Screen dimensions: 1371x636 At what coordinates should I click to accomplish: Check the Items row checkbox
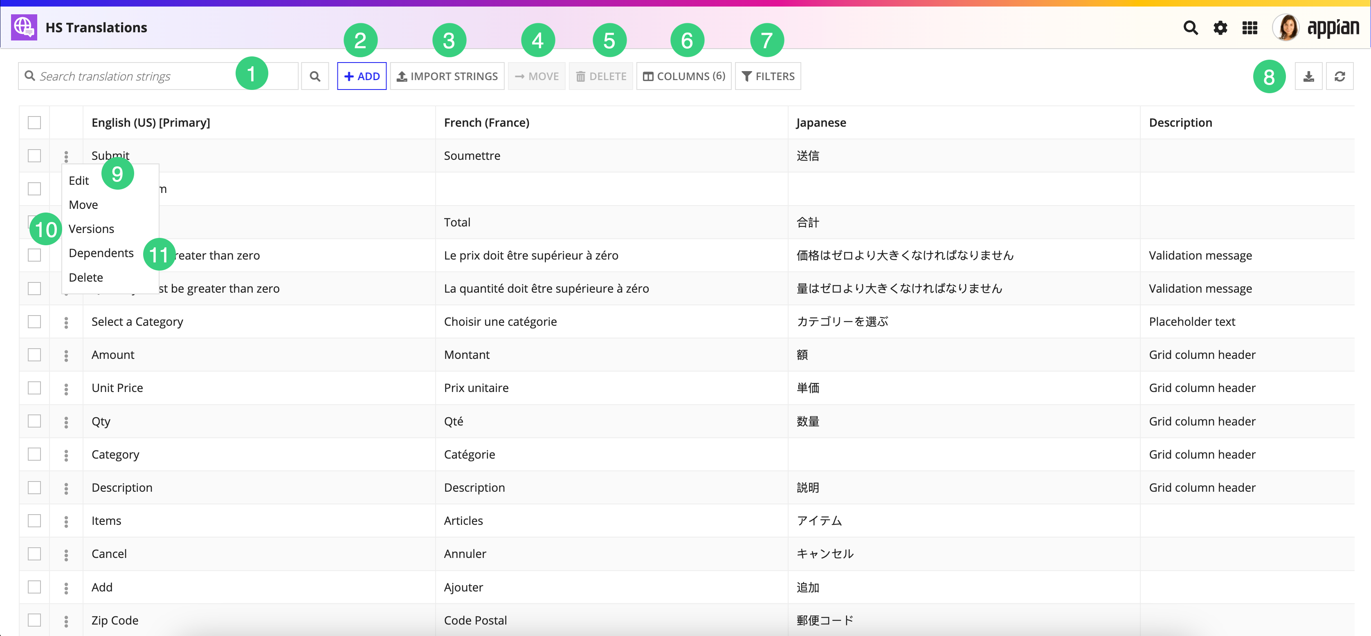pos(35,520)
